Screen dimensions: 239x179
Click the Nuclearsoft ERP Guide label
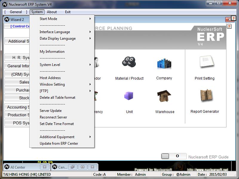(x=208, y=157)
